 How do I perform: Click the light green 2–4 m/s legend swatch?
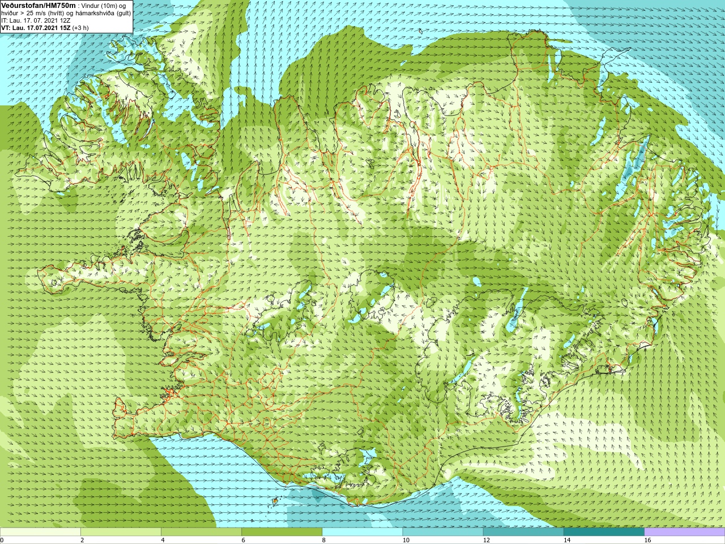pos(121,532)
